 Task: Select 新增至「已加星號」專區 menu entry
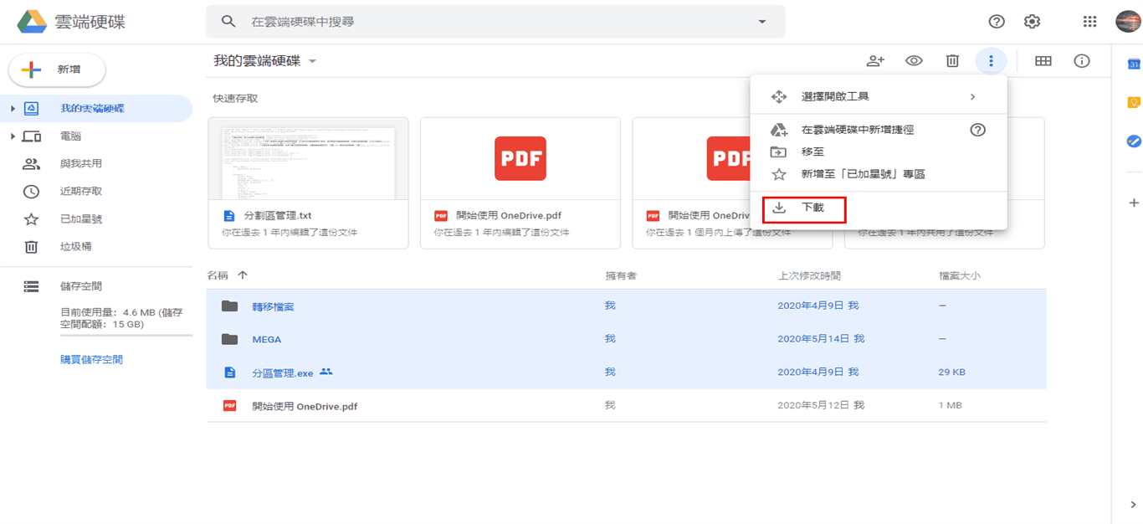click(x=879, y=175)
